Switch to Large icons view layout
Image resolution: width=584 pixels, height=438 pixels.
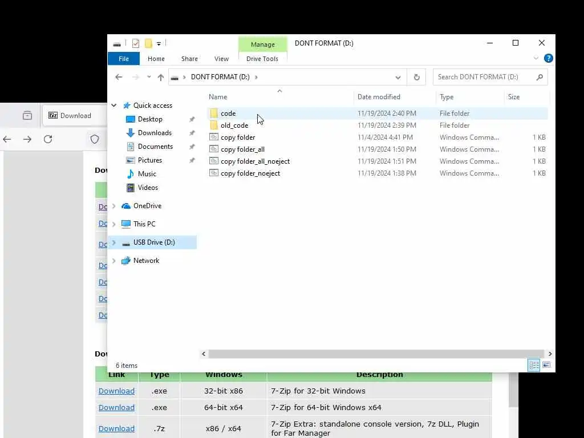coord(546,365)
